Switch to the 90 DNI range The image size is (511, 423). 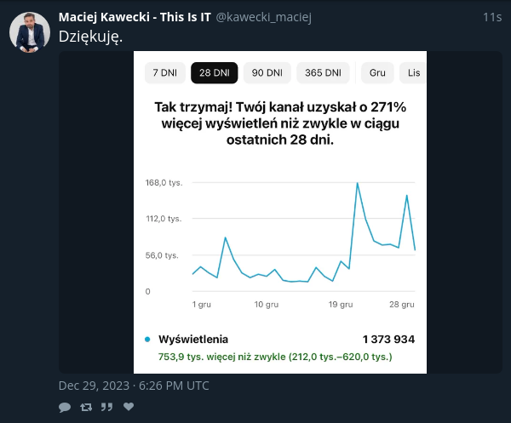pos(267,72)
